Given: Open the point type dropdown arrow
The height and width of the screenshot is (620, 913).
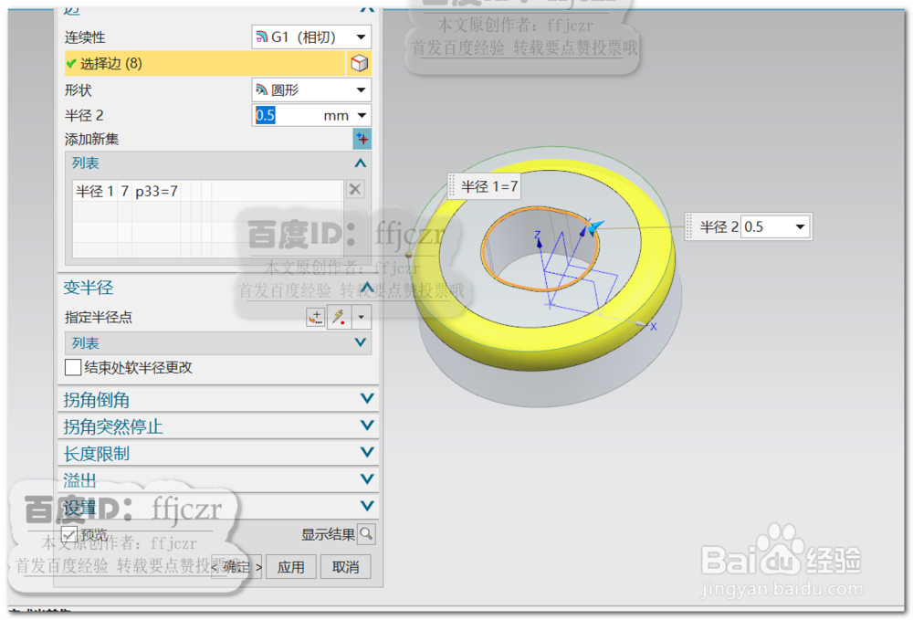Looking at the screenshot, I should click(x=361, y=317).
